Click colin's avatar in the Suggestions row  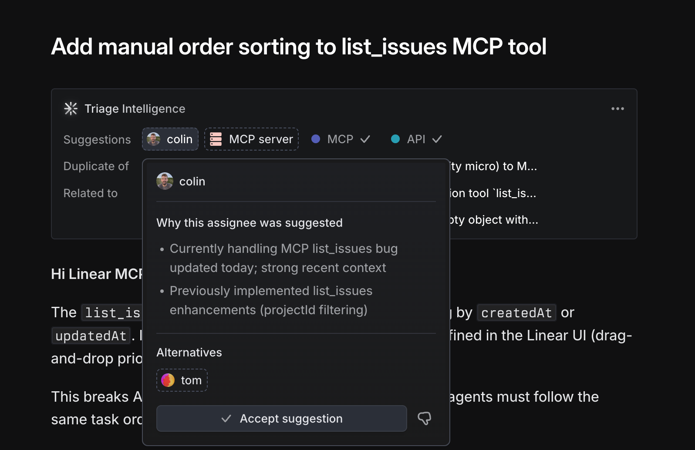point(154,139)
